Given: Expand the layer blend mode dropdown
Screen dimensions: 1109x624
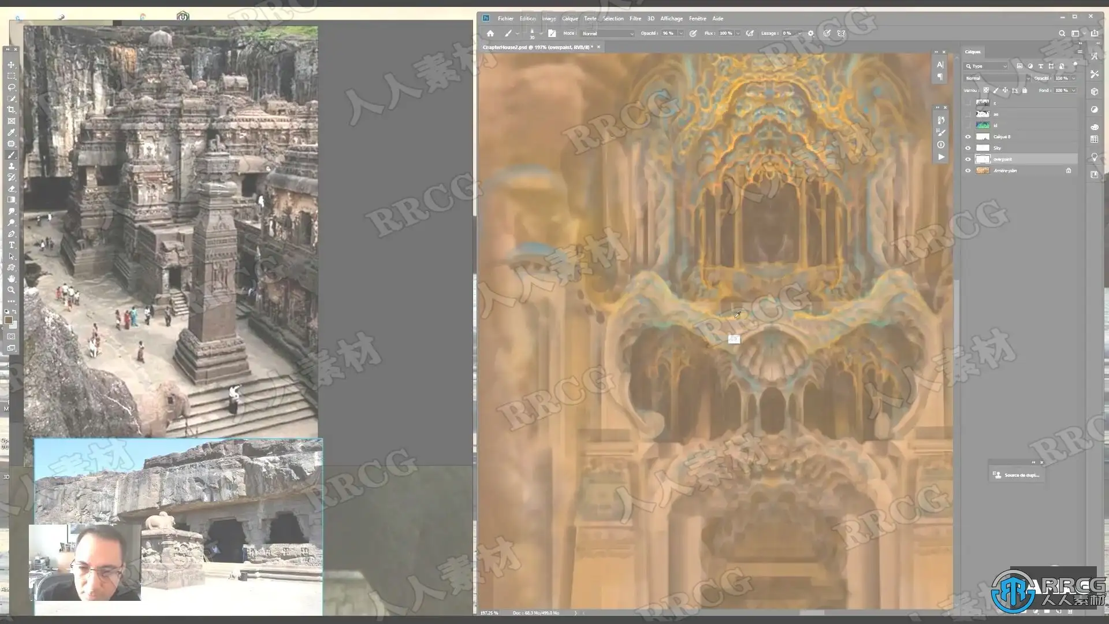Looking at the screenshot, I should click(x=998, y=78).
